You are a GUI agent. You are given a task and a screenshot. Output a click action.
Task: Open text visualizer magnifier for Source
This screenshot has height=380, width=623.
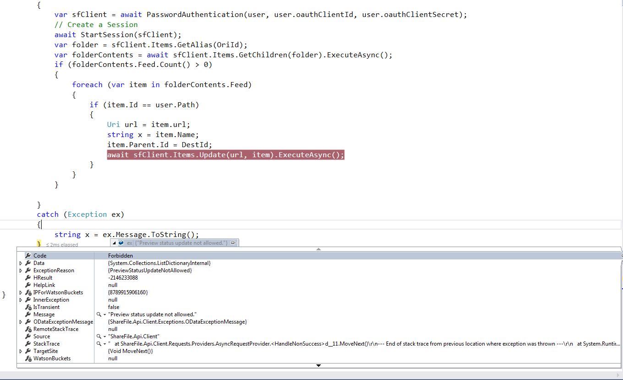pyautogui.click(x=99, y=336)
